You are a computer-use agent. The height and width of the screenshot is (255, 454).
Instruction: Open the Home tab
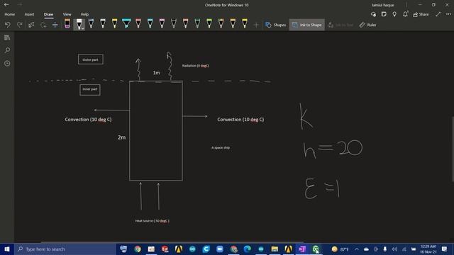[x=9, y=14]
